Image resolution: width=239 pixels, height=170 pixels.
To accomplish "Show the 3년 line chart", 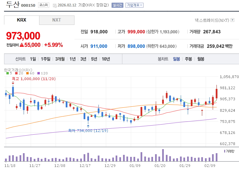I will click(83, 59).
